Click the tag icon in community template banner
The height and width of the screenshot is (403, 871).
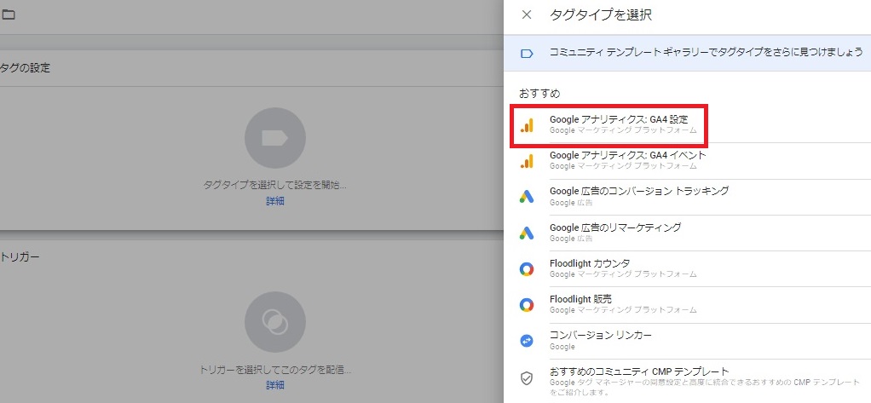pyautogui.click(x=527, y=54)
